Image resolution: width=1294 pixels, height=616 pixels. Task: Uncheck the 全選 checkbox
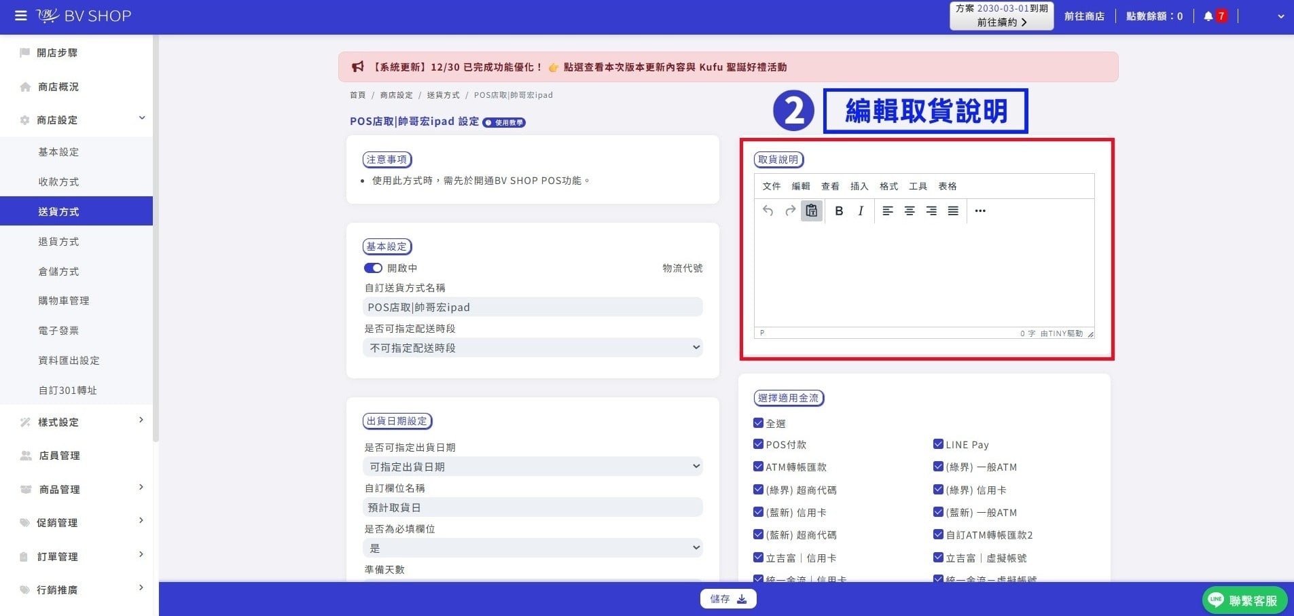pos(758,422)
